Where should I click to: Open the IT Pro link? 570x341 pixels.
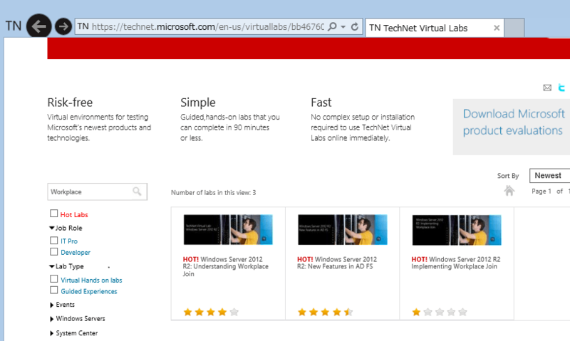[69, 241]
